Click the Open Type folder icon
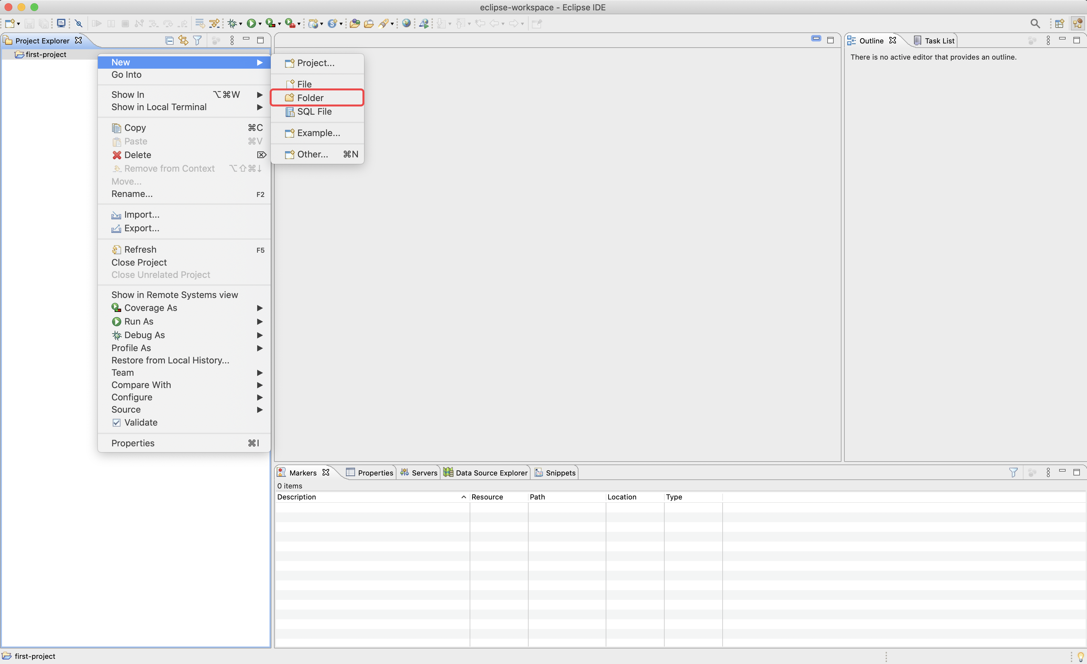 [355, 23]
